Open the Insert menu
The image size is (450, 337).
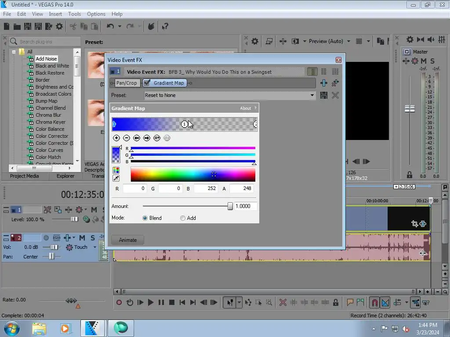click(55, 14)
